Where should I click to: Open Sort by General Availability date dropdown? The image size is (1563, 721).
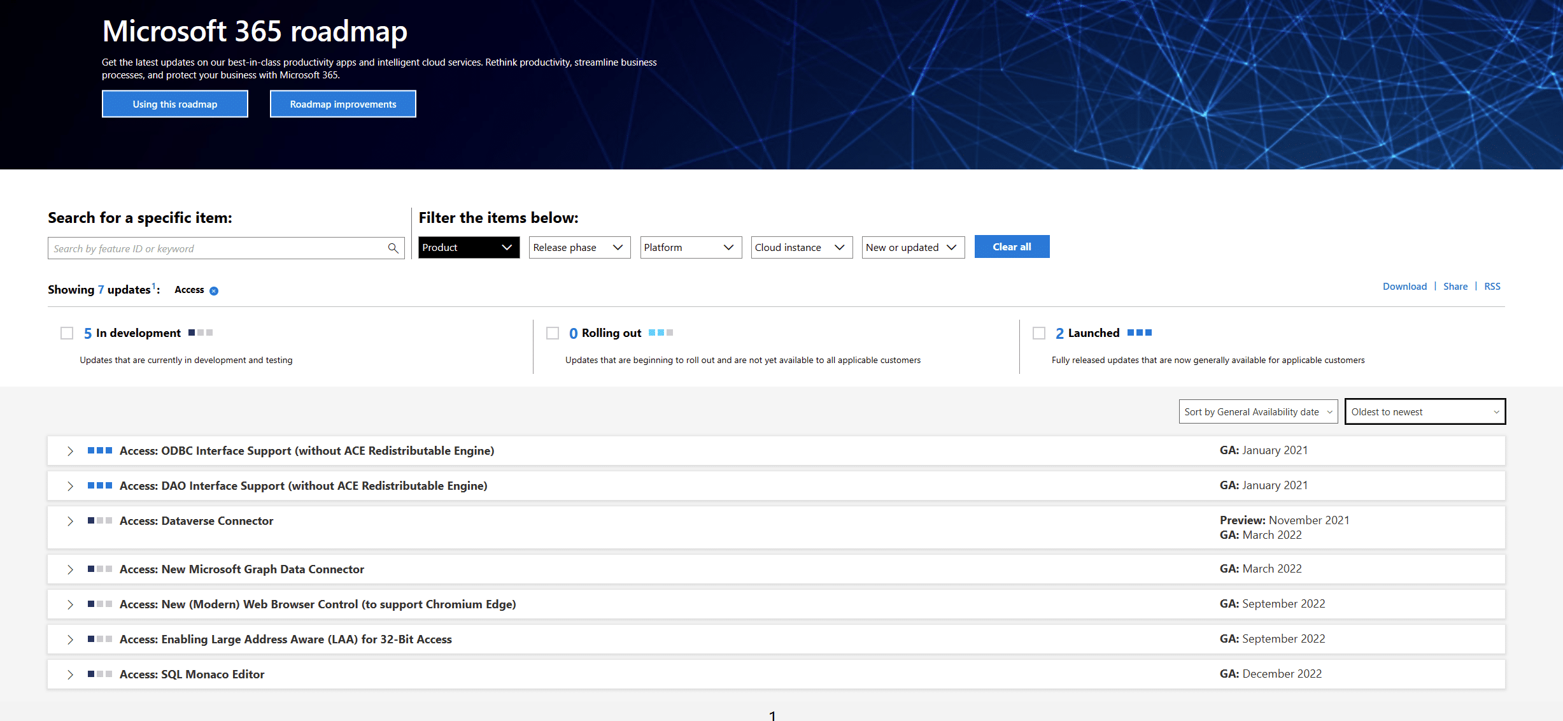click(x=1258, y=411)
